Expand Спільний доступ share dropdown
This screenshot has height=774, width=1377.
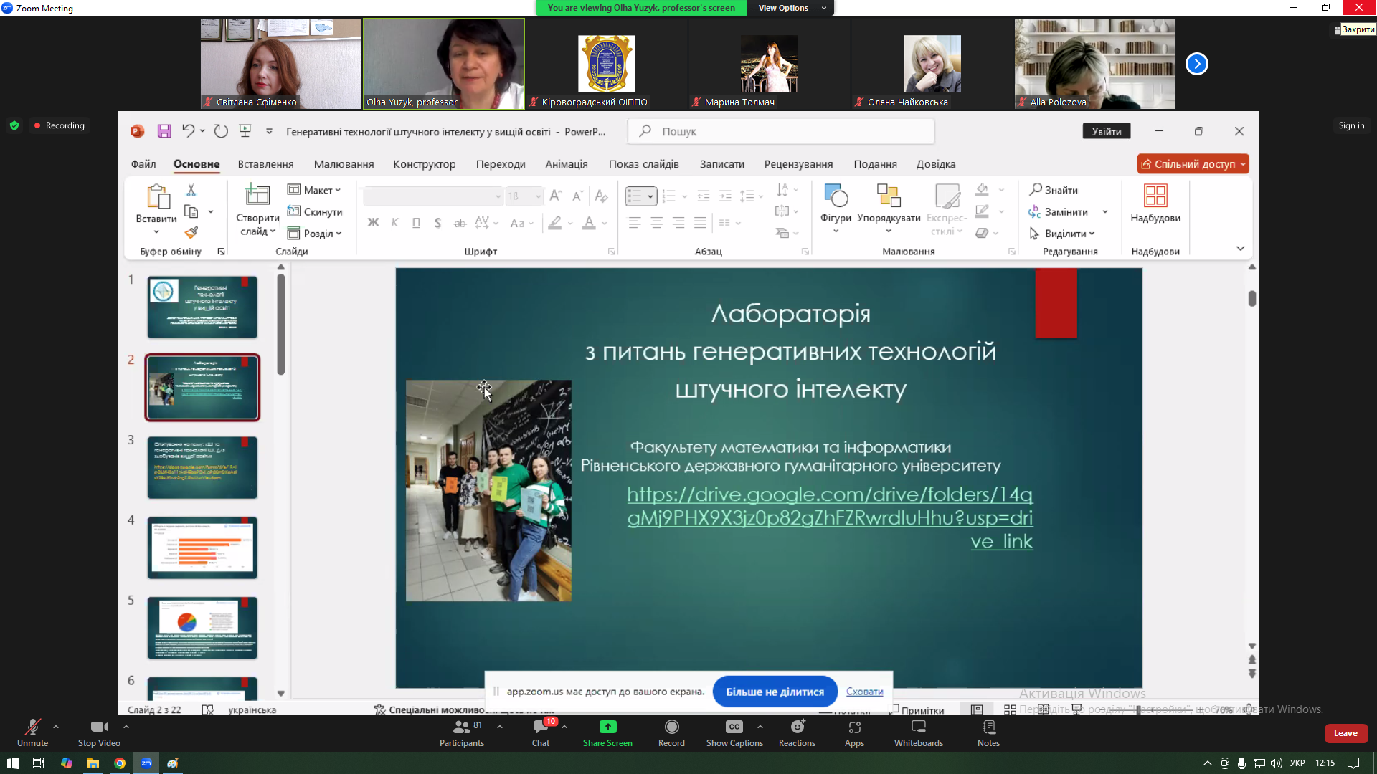pyautogui.click(x=1243, y=164)
